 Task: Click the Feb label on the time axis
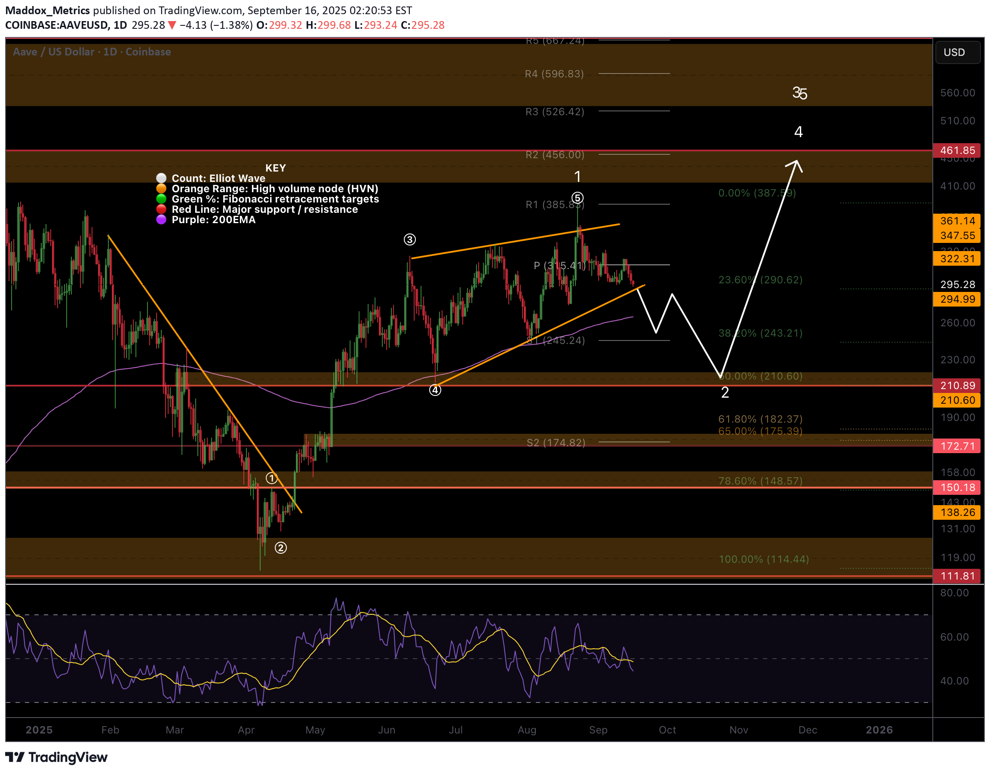coord(110,730)
